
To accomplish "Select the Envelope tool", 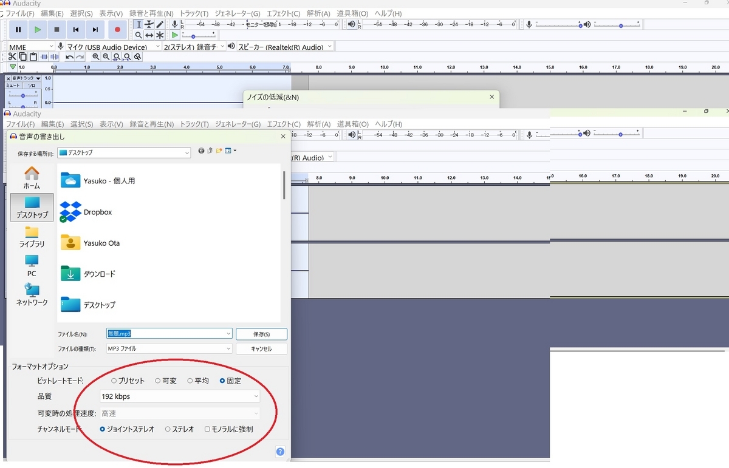I will coord(149,24).
